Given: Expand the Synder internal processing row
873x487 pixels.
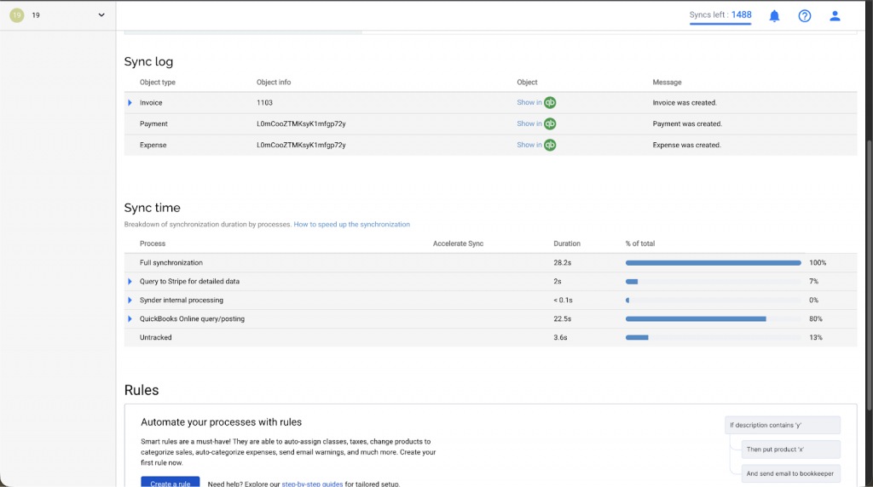Looking at the screenshot, I should tap(130, 301).
